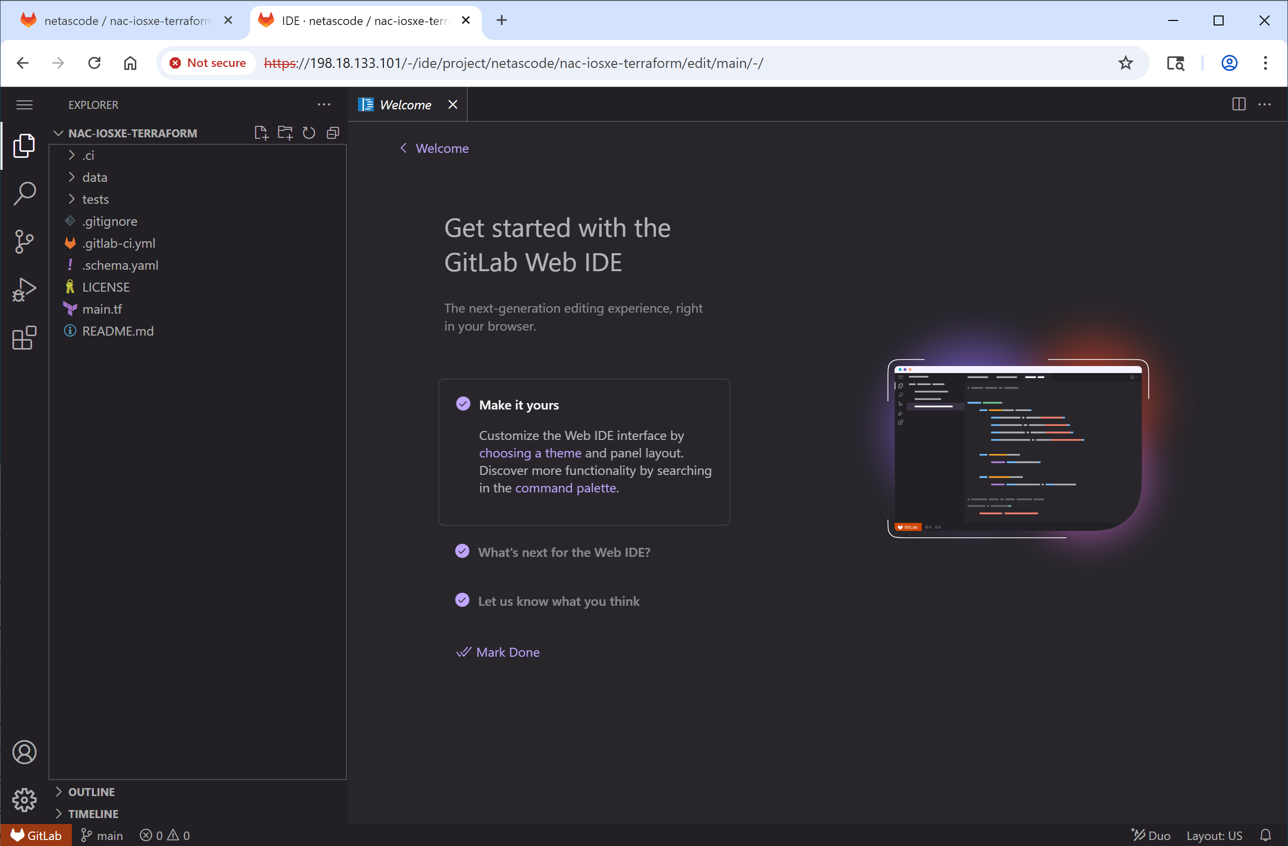1288x846 pixels.
Task: Click the browser address bar URL
Action: pos(513,63)
